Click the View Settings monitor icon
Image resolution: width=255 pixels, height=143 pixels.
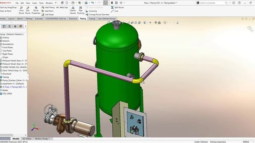[x=165, y=23]
